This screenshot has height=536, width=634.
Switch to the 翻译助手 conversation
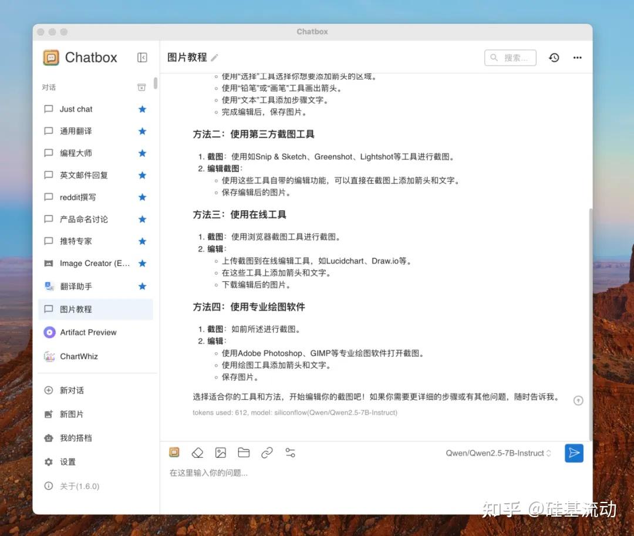pos(82,286)
